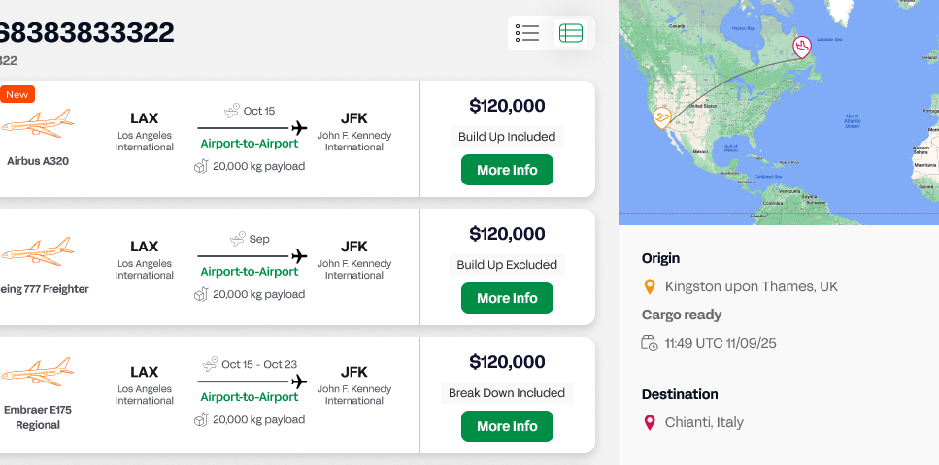Click the Build Up Included tag
The image size is (939, 465).
507,137
